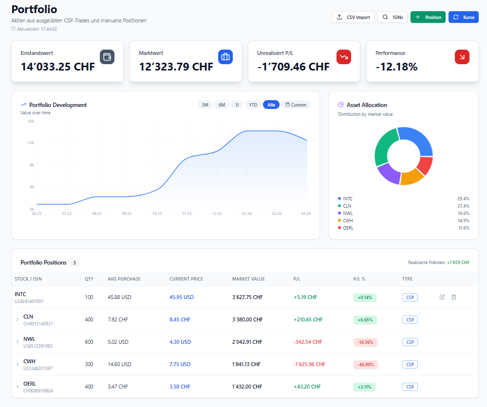Select the YTD time range tab
The width and height of the screenshot is (487, 407).
click(253, 105)
